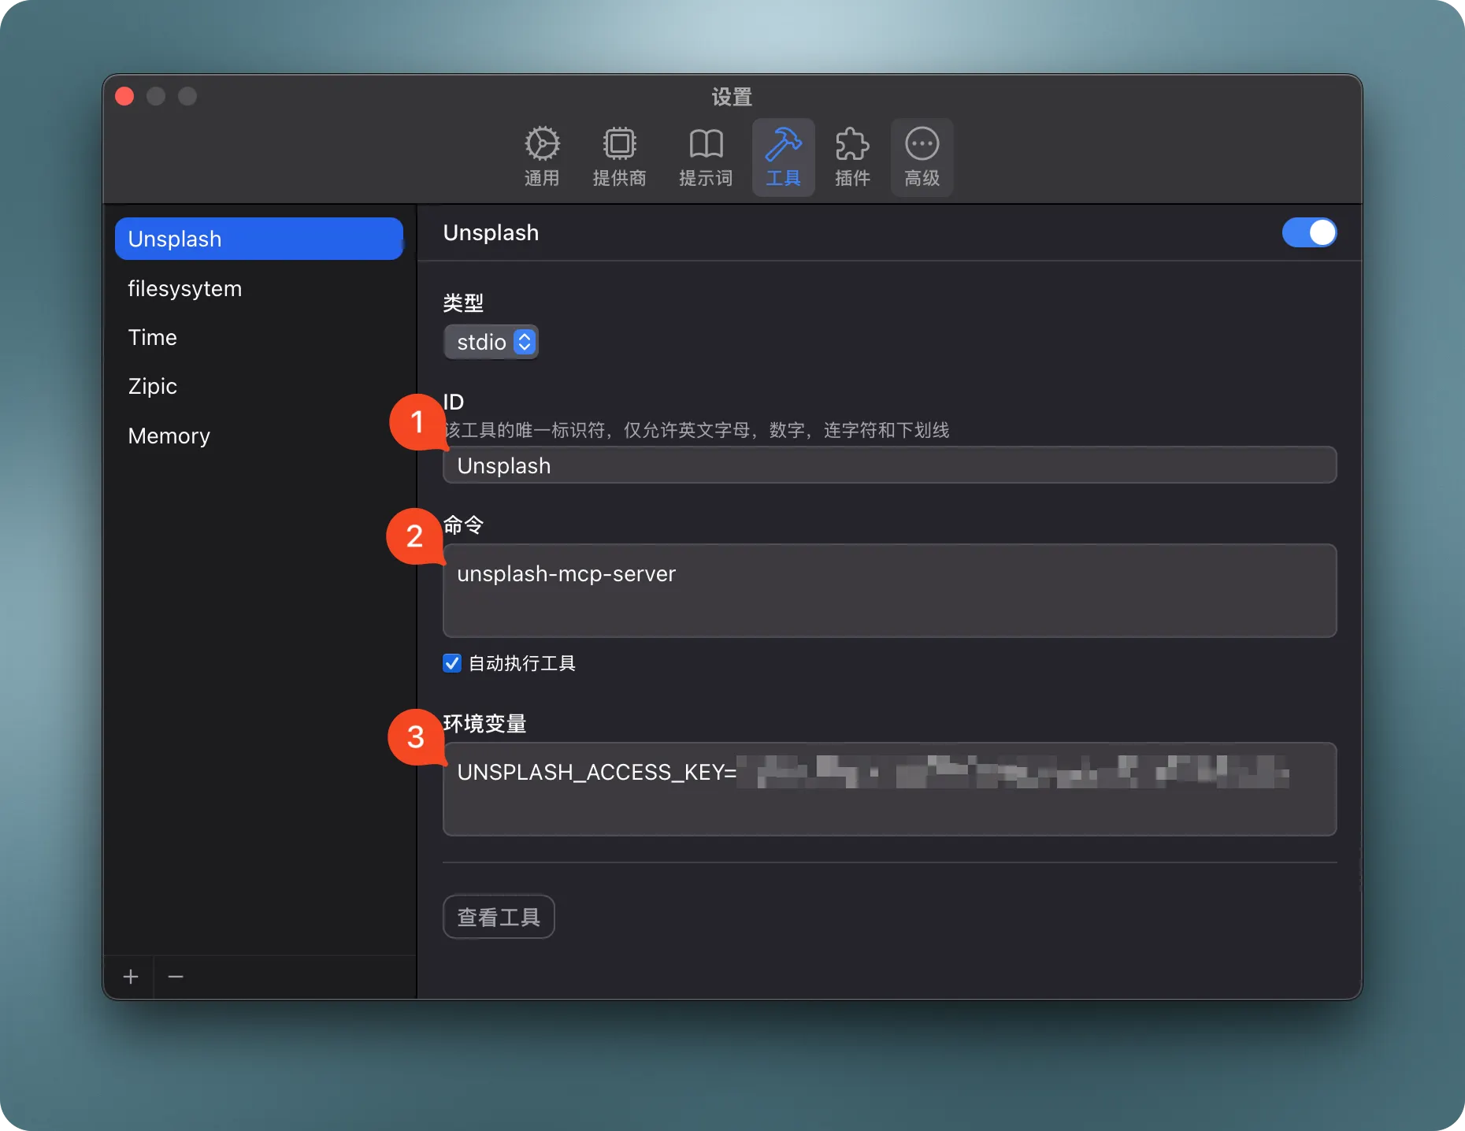The height and width of the screenshot is (1131, 1465).
Task: Open the 提示词 prompts tab
Action: click(706, 158)
